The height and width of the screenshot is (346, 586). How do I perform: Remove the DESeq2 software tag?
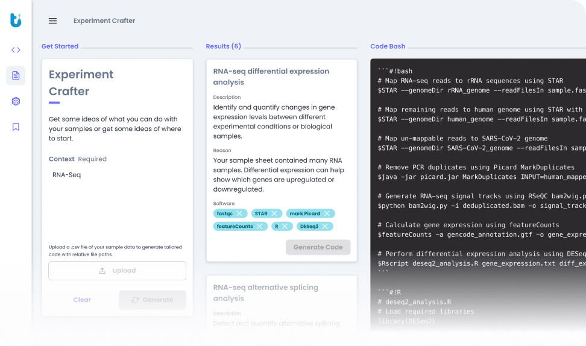(x=325, y=227)
